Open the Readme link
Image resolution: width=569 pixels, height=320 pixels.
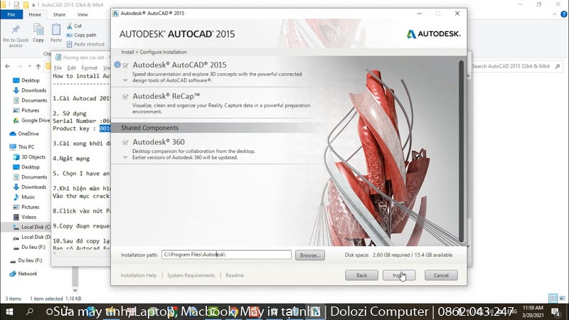[x=235, y=275]
